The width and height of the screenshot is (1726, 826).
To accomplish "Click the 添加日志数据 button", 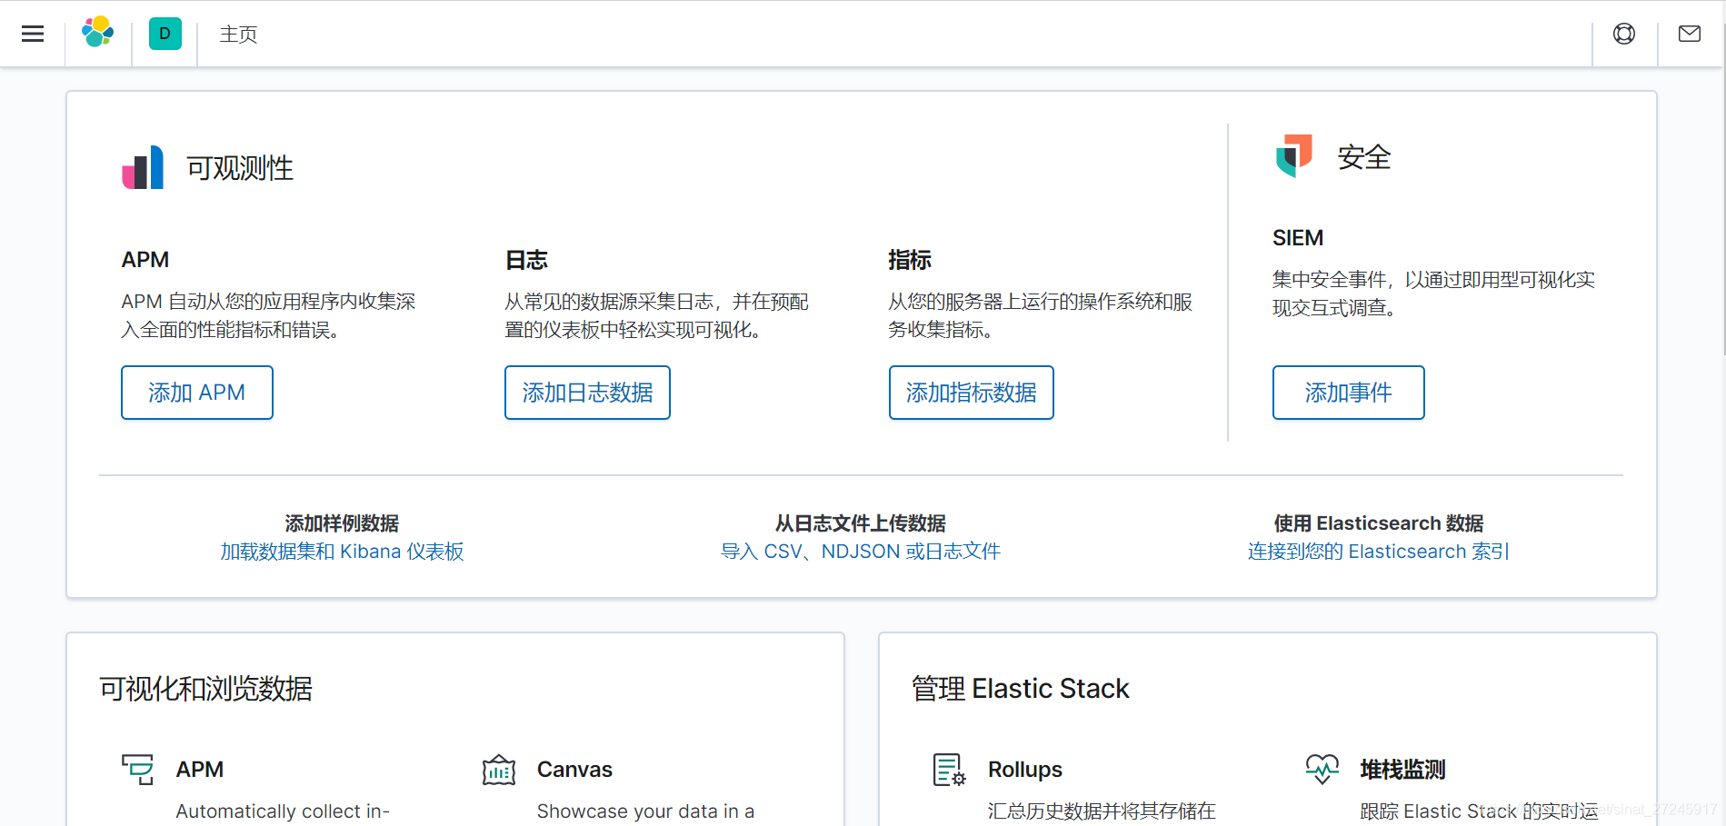I will 587,393.
